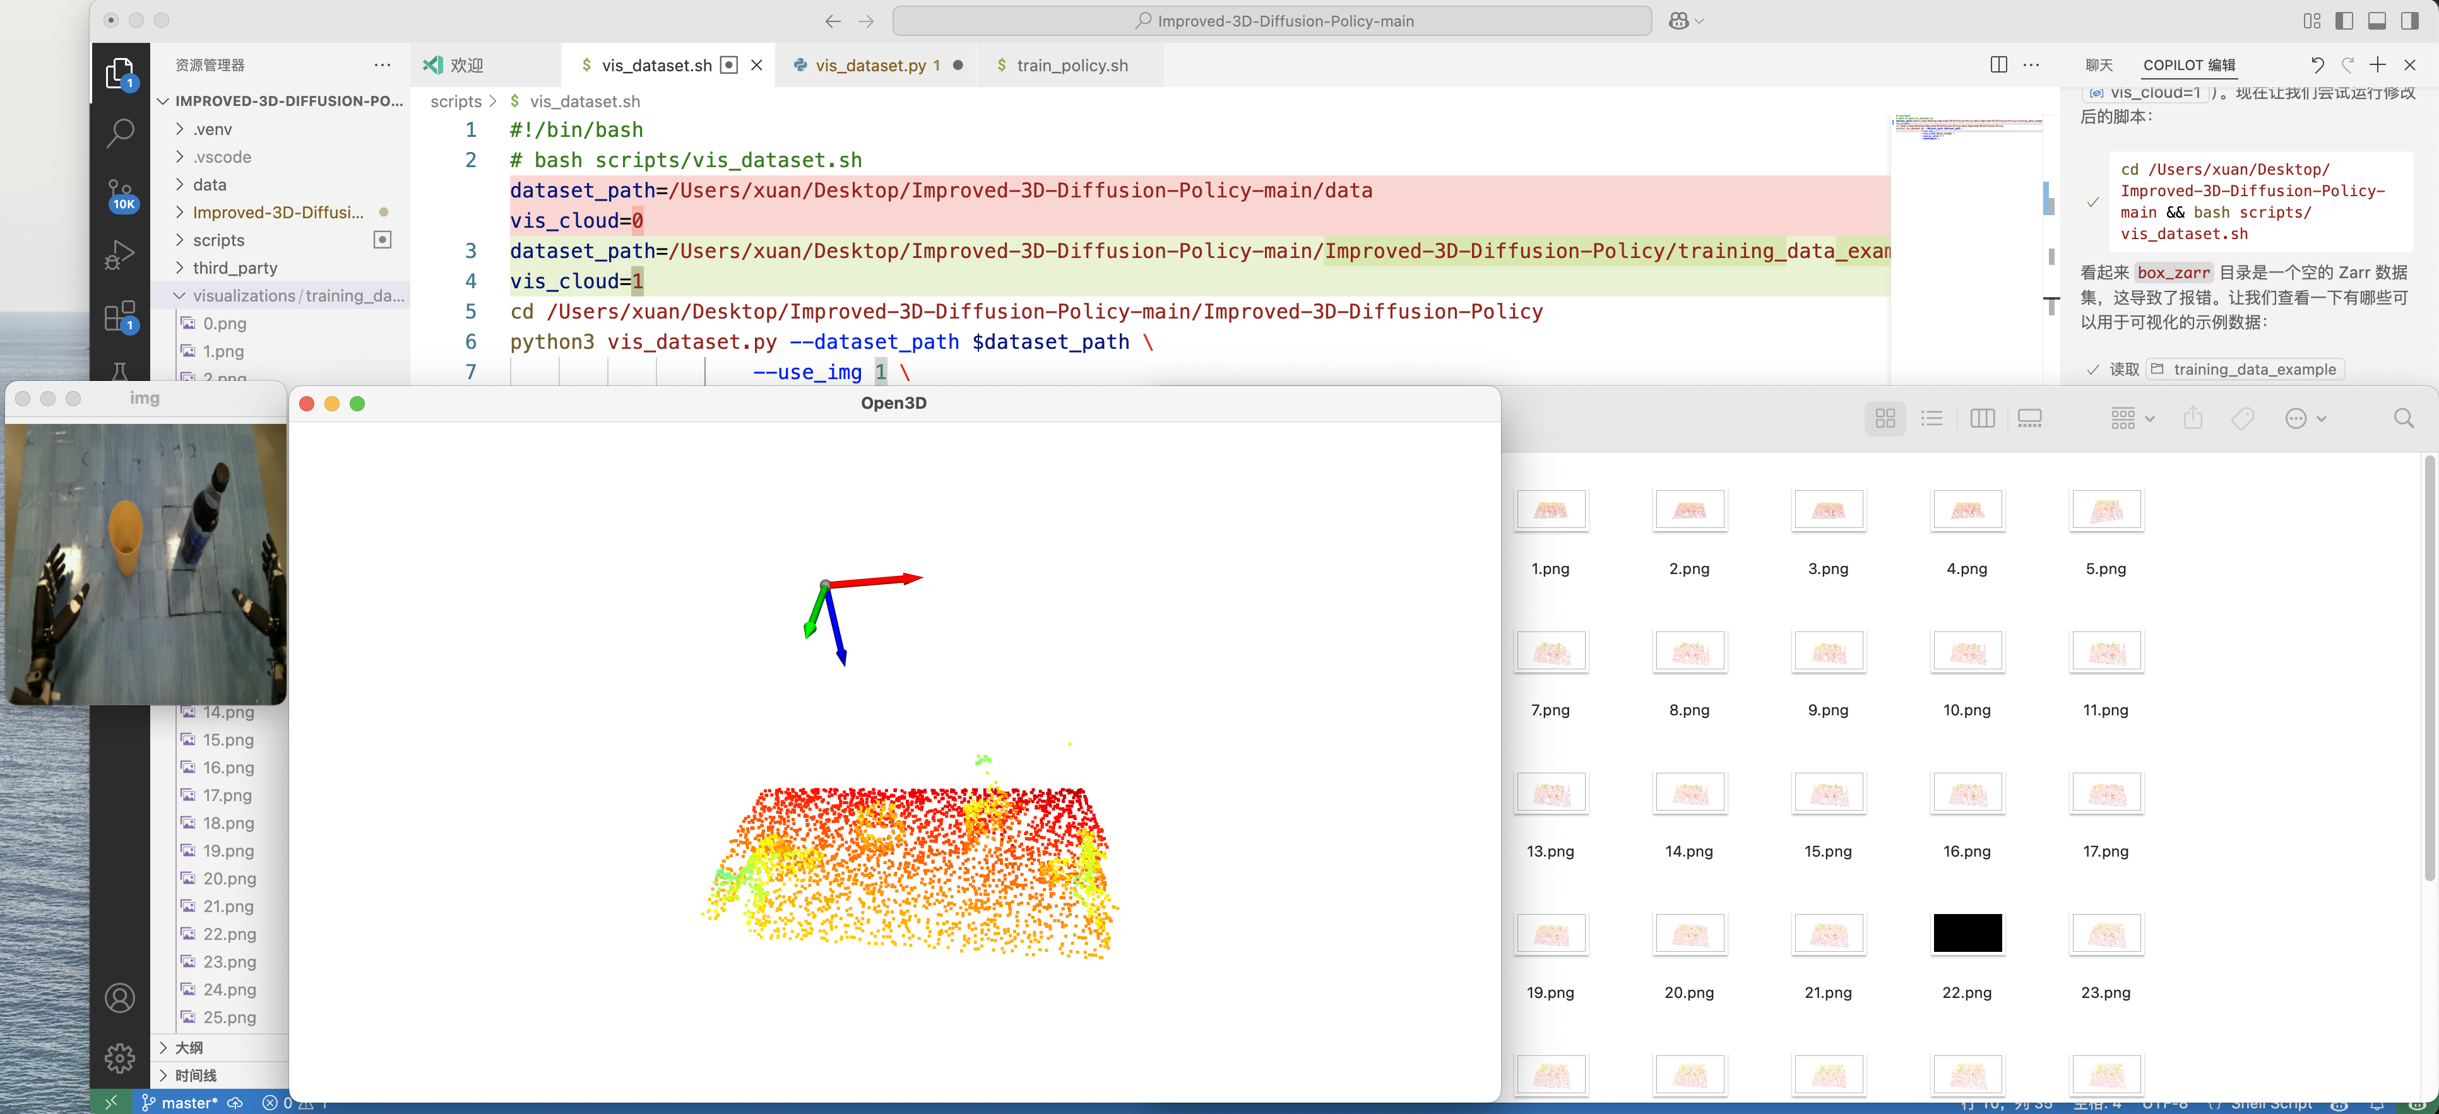Image resolution: width=2439 pixels, height=1114 pixels.
Task: Toggle the primary side bar layout button
Action: click(2344, 21)
